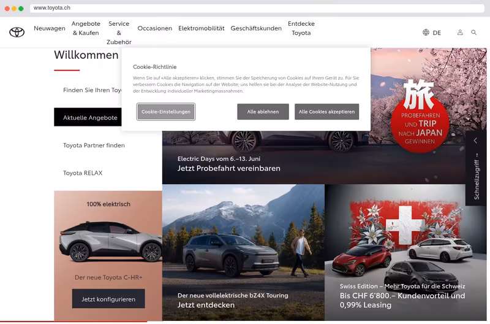Screen dimensions: 490x324
Task: Select Toyota RELAX in the side list
Action: tap(83, 173)
